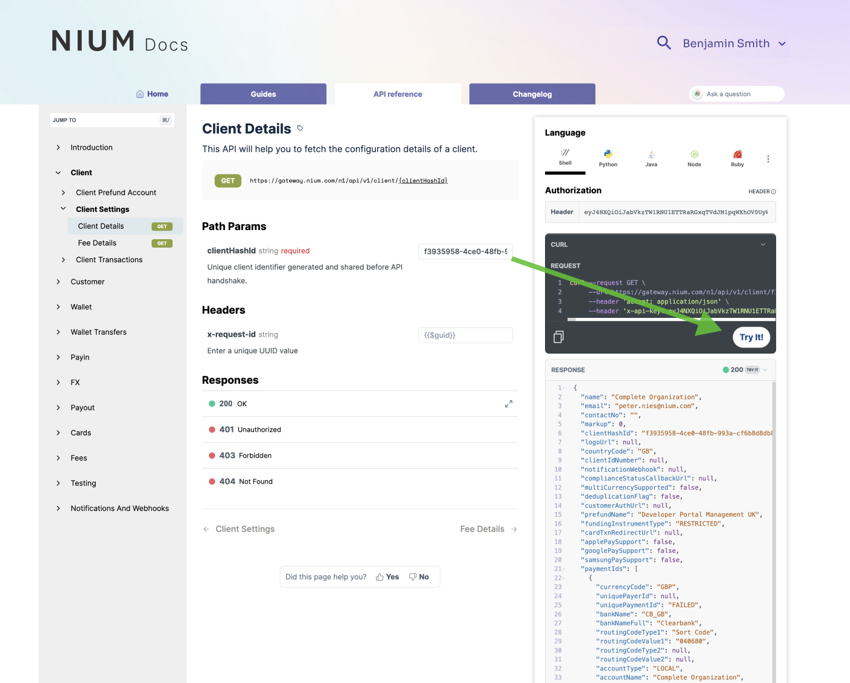
Task: Expand the Introduction sidebar section
Action: [x=58, y=148]
